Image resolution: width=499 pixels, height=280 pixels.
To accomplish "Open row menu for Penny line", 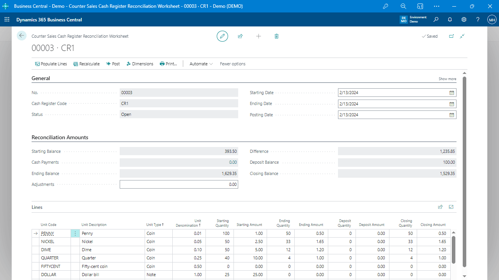I will click(x=75, y=234).
